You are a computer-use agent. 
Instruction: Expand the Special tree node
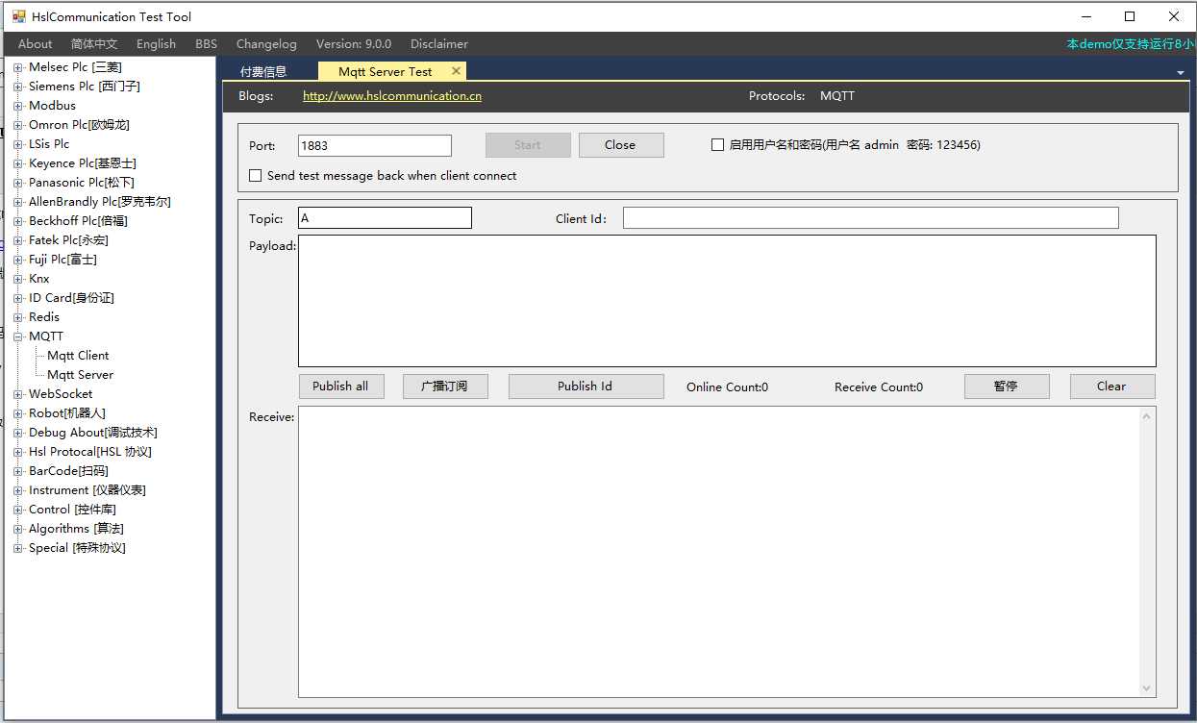(18, 548)
